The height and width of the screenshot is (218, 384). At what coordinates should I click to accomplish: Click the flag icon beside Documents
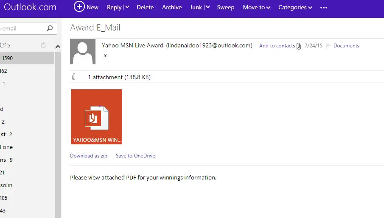(328, 46)
